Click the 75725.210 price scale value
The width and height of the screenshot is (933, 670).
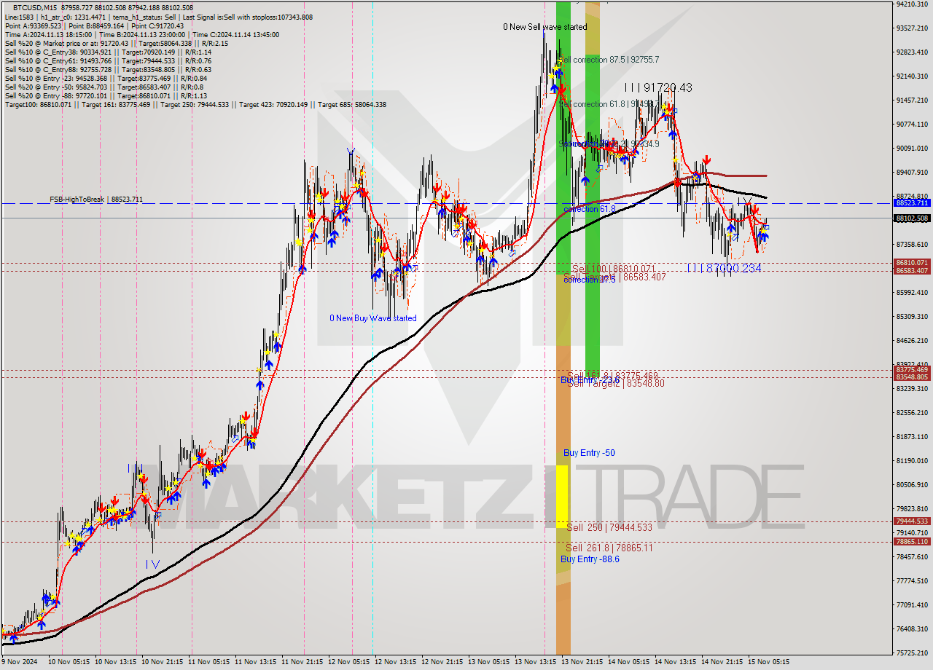[912, 653]
